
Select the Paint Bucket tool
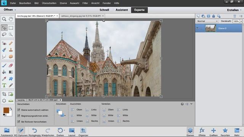point(4,72)
